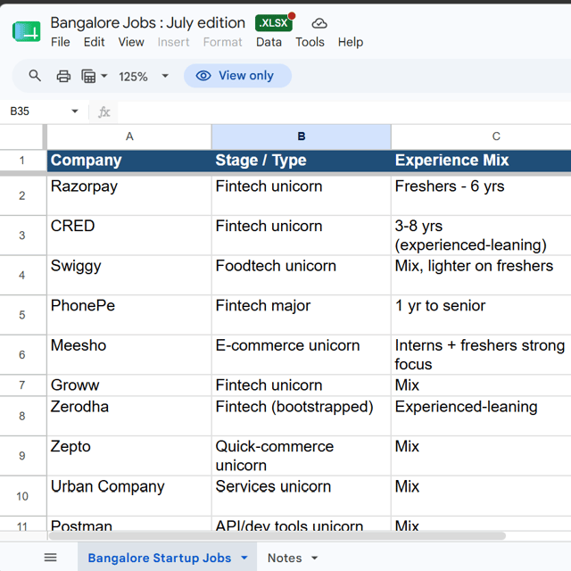Open the Google Sheets home icon
This screenshot has width=571, height=571.
tap(26, 32)
